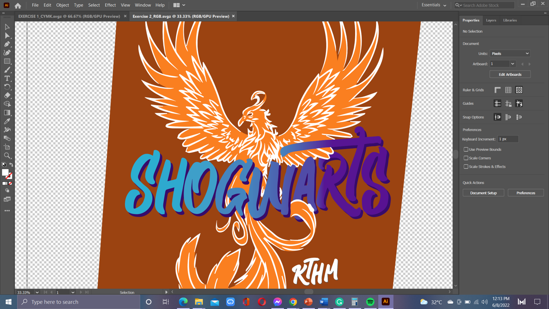This screenshot has height=309, width=549.
Task: Toggle the transparency grid button
Action: point(519,90)
